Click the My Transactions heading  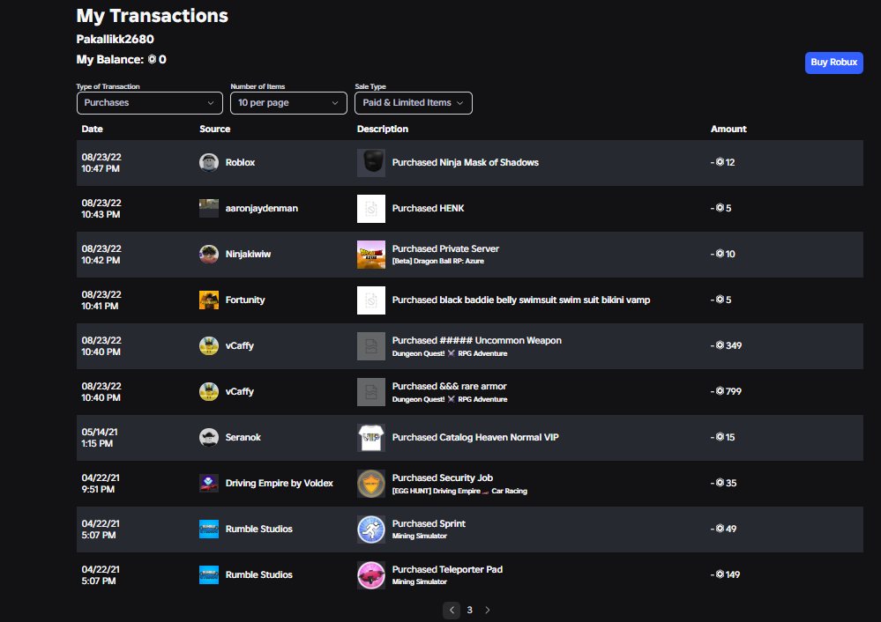point(153,16)
